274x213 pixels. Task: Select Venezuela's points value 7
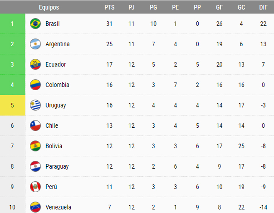(x=109, y=207)
